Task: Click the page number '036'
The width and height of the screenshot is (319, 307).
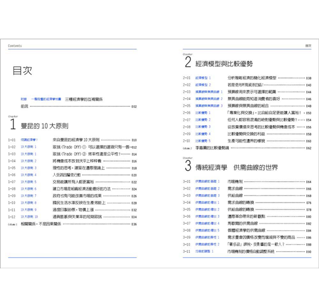Action: [134, 224]
